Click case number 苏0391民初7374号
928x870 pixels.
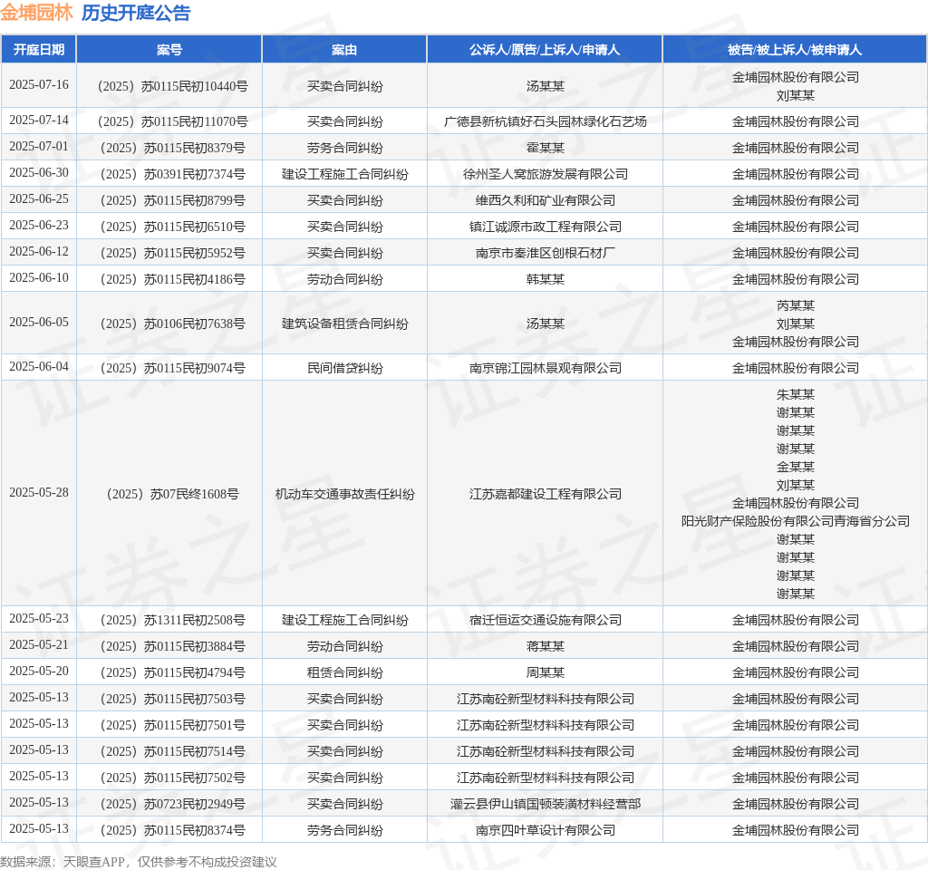[173, 174]
